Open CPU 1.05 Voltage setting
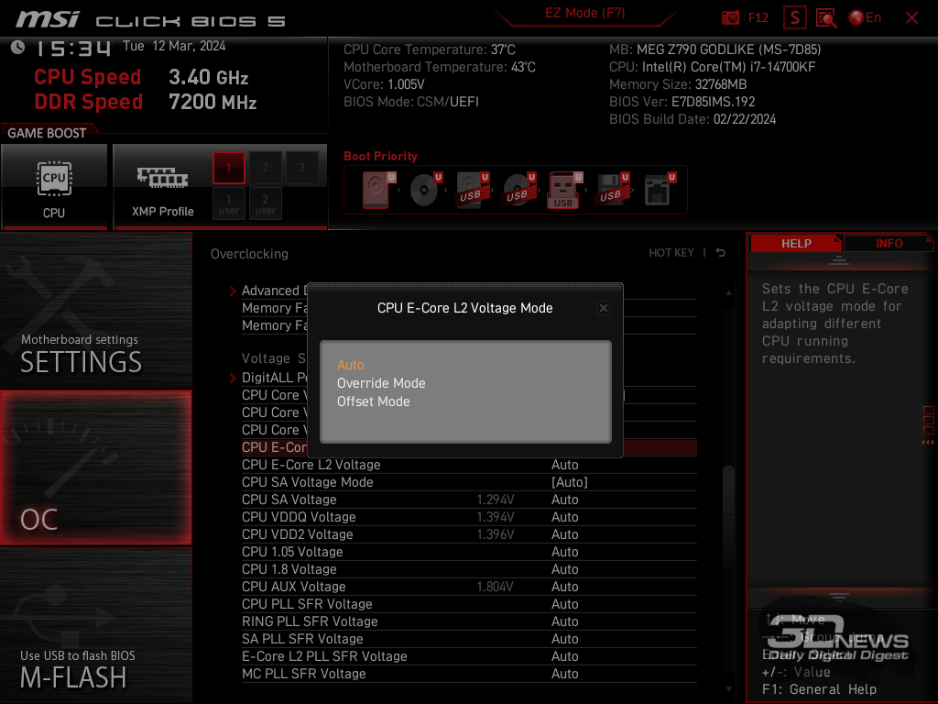The image size is (938, 704). pos(469,552)
